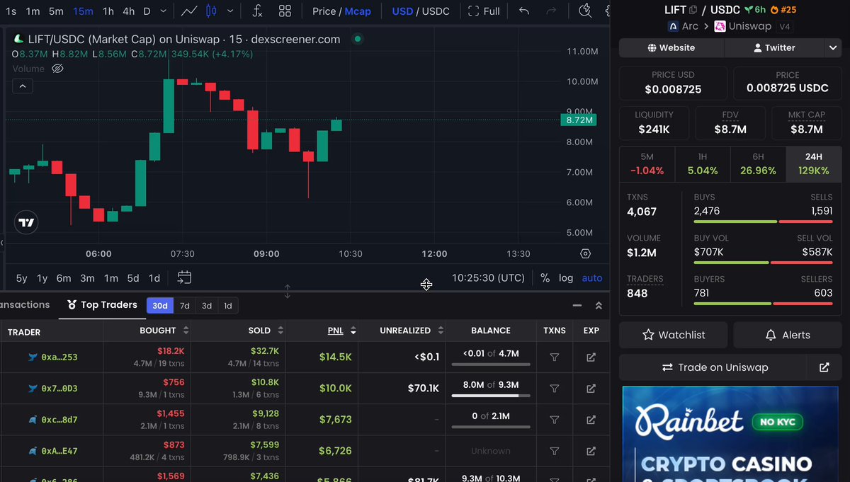Screen dimensions: 850x482
Task: Collapse the chart legend
Action: coord(22,86)
